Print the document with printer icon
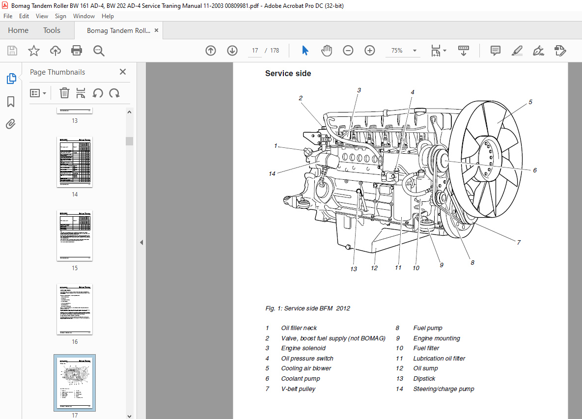582x419 pixels. pyautogui.click(x=77, y=51)
